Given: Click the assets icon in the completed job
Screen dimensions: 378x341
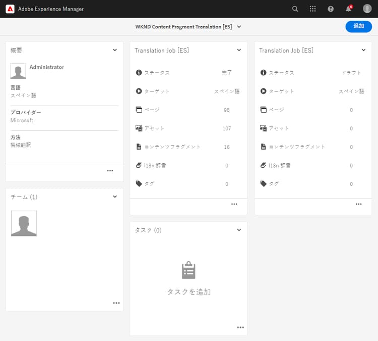Looking at the screenshot, I should click(139, 128).
